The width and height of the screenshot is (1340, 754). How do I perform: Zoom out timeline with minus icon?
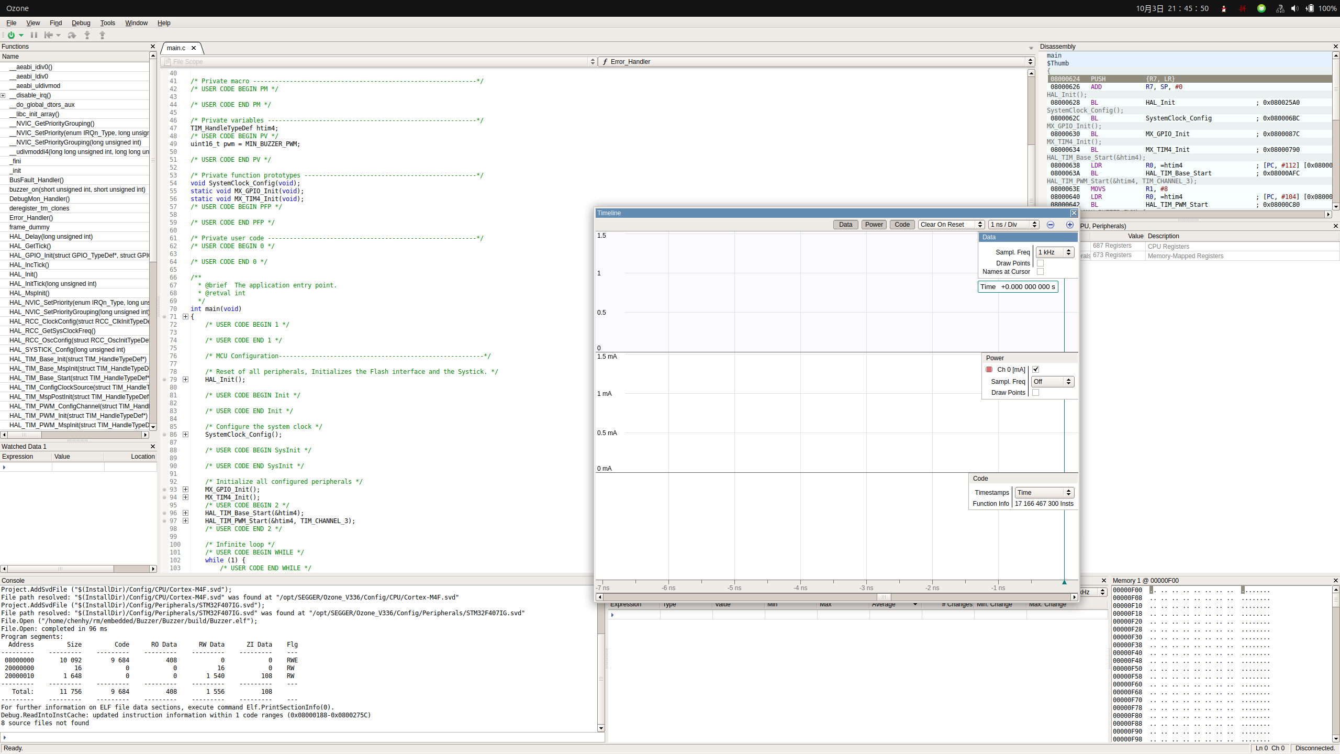pos(1050,225)
